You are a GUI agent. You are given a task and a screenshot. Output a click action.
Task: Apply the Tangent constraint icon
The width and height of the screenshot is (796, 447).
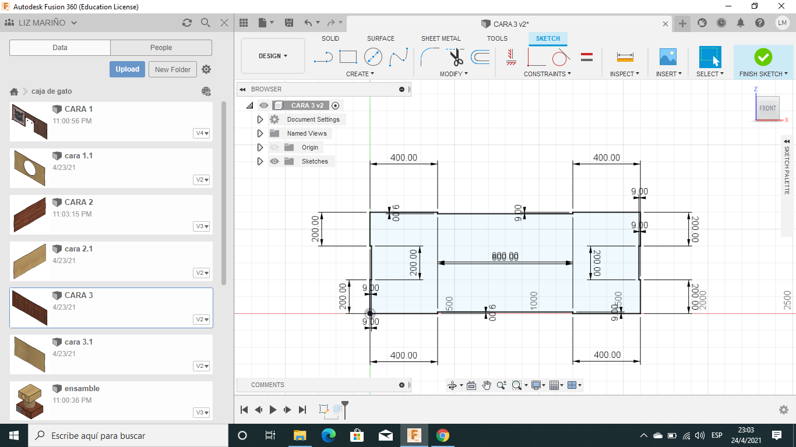click(x=561, y=57)
